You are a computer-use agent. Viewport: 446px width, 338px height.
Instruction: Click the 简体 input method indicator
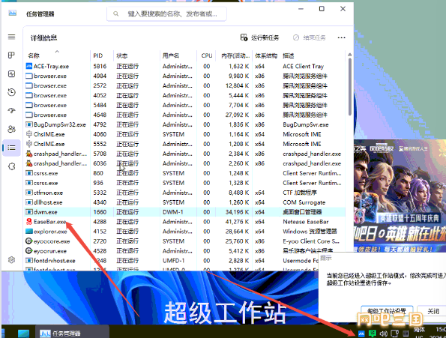tap(420, 330)
